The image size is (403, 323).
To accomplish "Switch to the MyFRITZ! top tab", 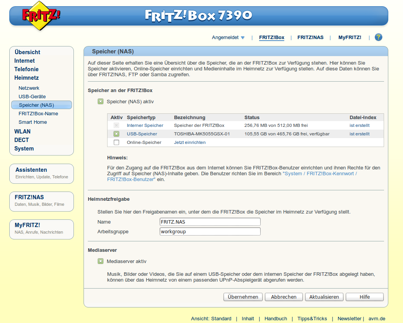I will [x=350, y=38].
